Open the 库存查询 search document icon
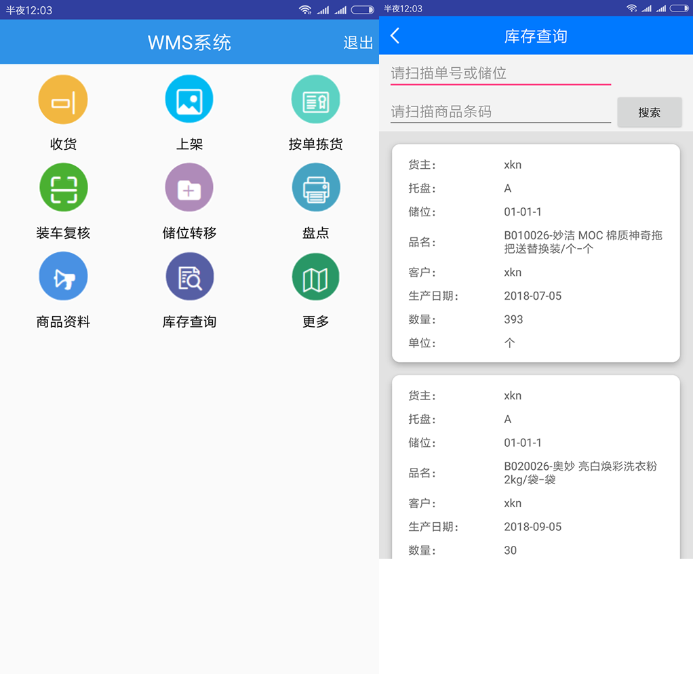 pyautogui.click(x=190, y=276)
